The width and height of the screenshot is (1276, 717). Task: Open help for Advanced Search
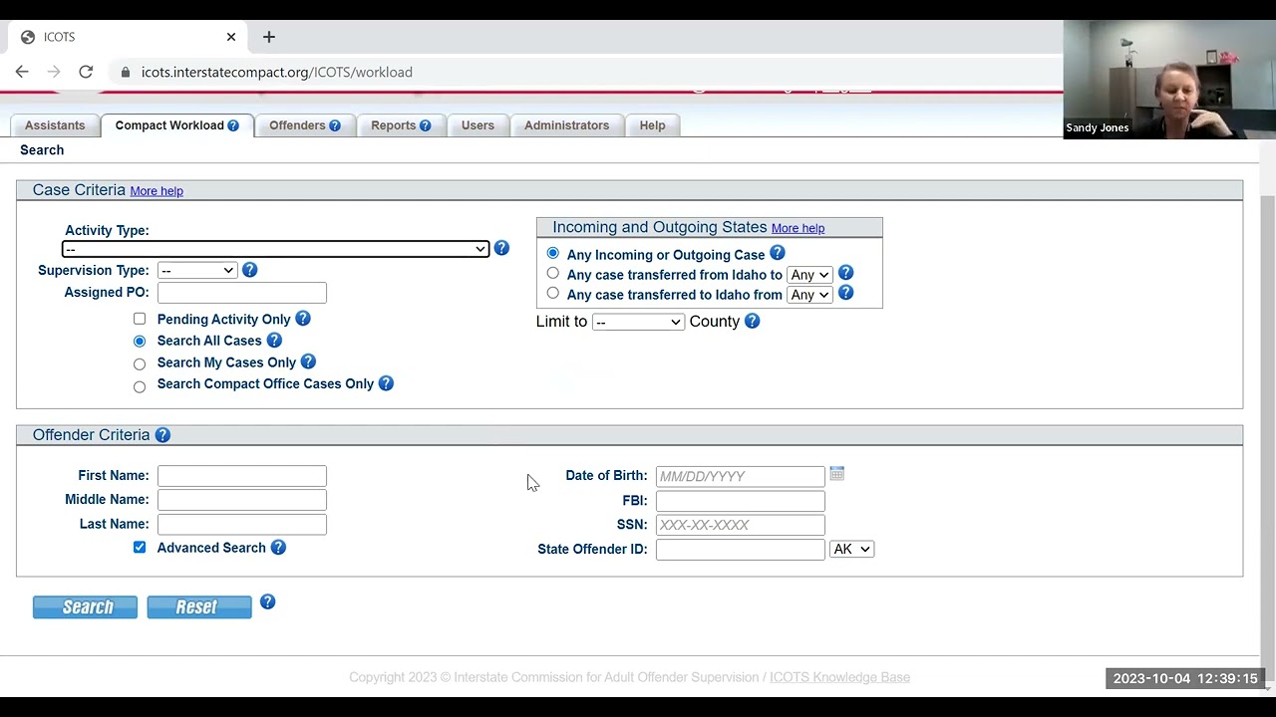pyautogui.click(x=278, y=547)
